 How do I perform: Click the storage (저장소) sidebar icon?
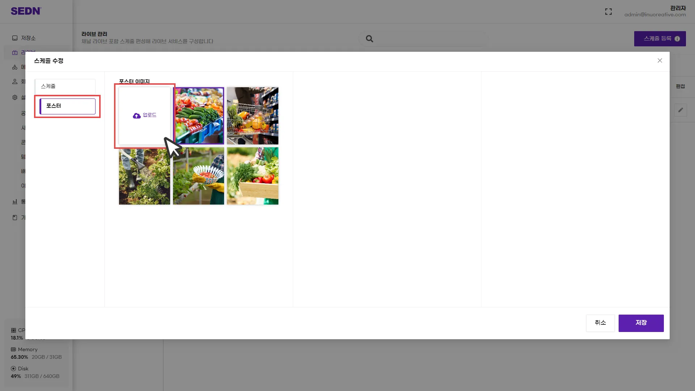click(x=15, y=38)
